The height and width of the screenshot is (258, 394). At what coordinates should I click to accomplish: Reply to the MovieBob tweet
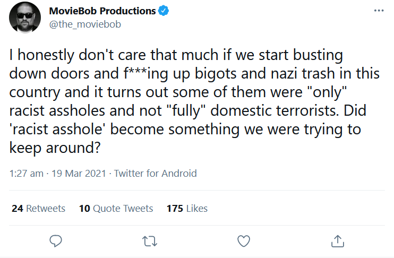pos(56,241)
